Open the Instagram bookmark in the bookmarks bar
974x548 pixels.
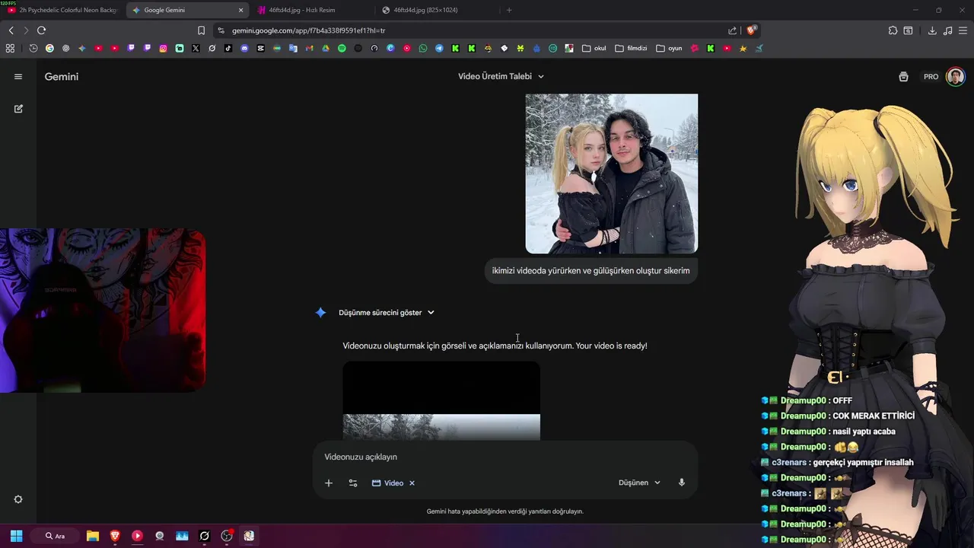pos(163,48)
